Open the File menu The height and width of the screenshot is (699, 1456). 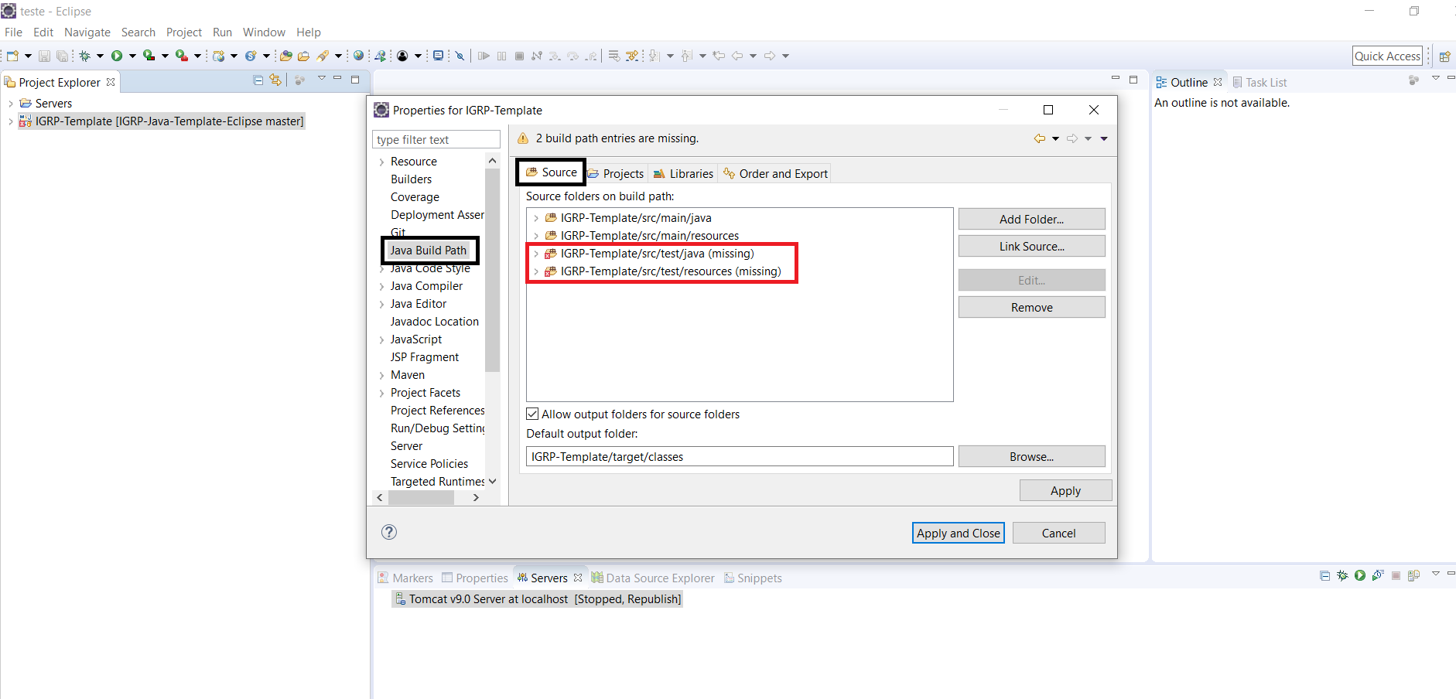pyautogui.click(x=13, y=32)
